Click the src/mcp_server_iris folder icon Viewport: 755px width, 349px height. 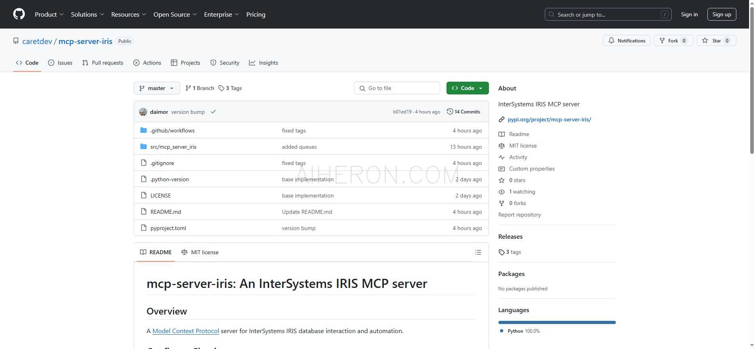(144, 146)
